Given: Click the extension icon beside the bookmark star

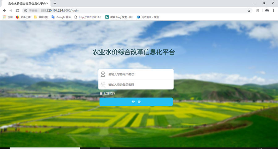Looking at the screenshot, I should point(257,10).
